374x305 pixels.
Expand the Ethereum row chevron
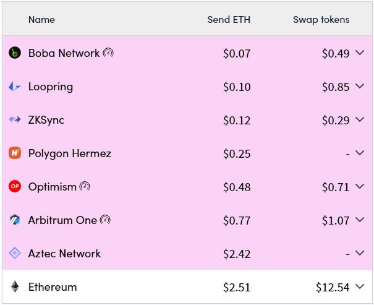coord(360,287)
